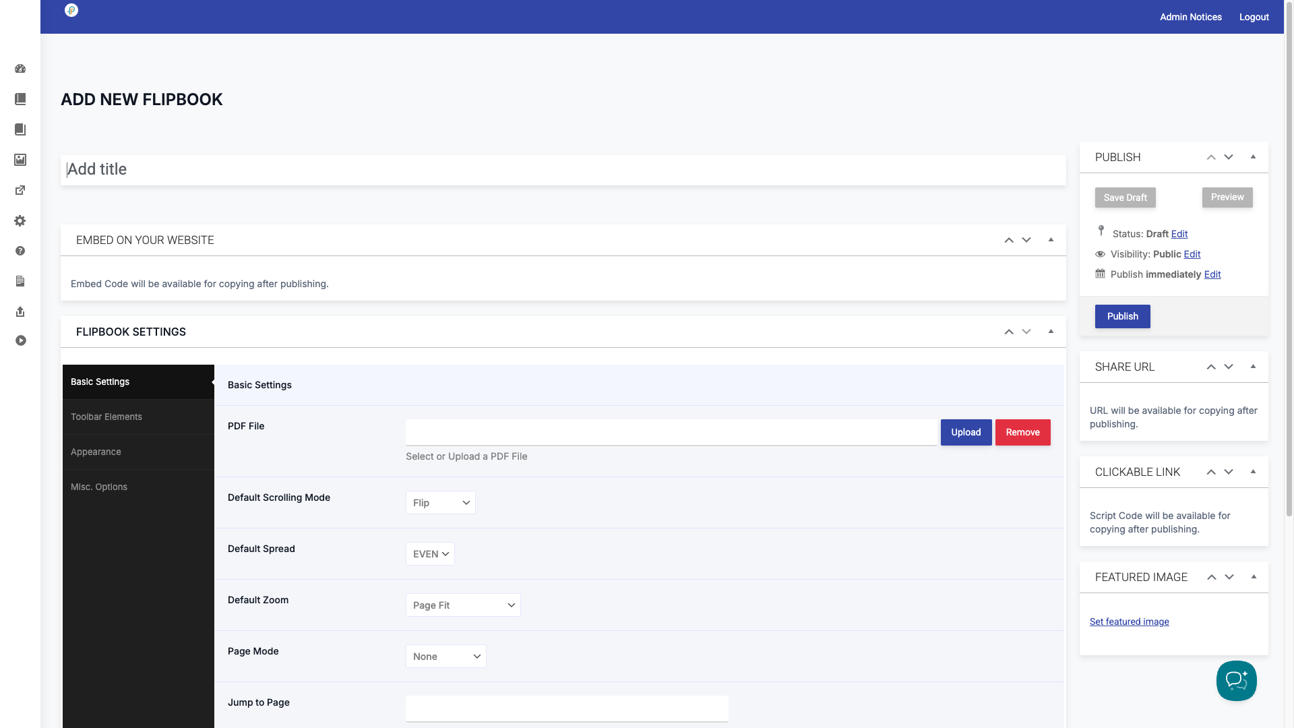
Task: Collapse the Publish panel toggle triangle
Action: pos(1253,157)
